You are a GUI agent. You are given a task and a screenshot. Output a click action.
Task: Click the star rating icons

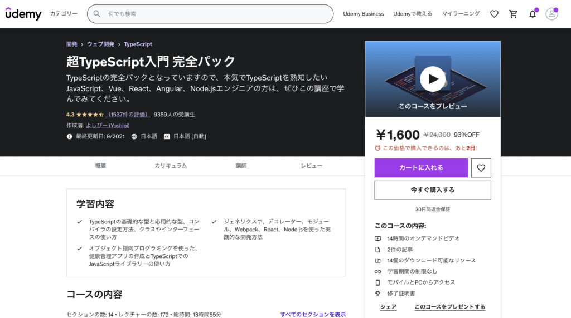tap(90, 115)
